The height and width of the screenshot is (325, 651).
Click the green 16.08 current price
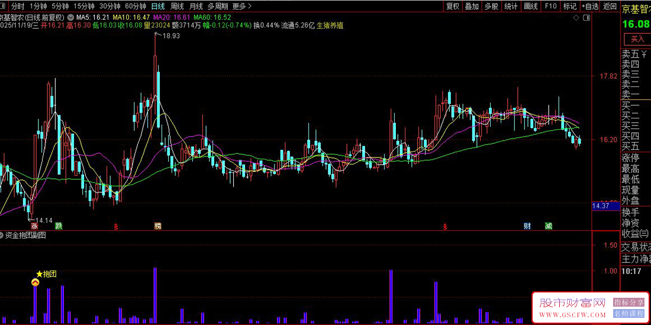pos(637,24)
